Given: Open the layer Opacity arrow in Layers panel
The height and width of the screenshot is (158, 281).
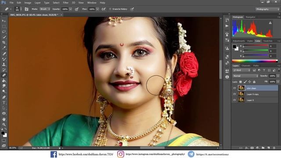Looking at the screenshot, I should click(278, 76).
